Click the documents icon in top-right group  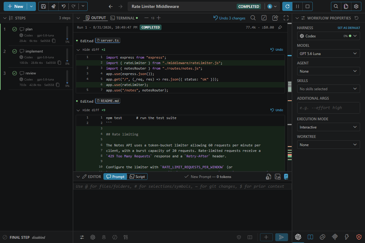(346, 6)
